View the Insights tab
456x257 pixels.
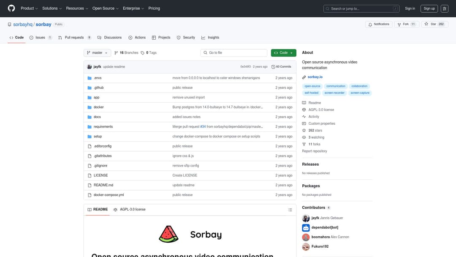210,38
